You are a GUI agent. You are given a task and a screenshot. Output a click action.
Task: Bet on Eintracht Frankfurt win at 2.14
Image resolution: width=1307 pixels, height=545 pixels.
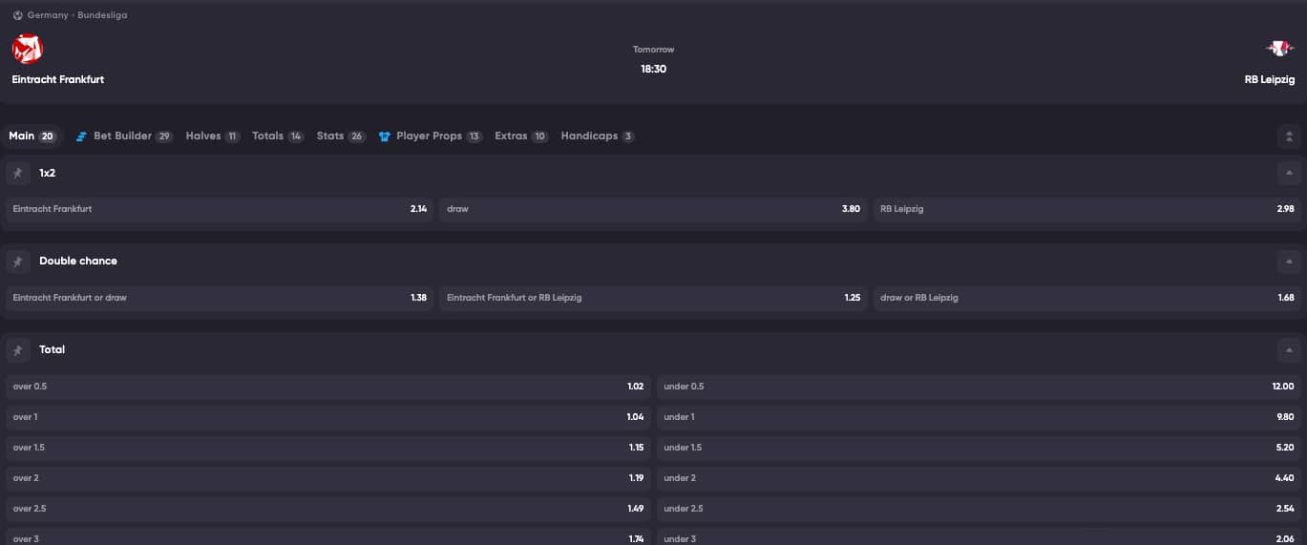(x=220, y=209)
